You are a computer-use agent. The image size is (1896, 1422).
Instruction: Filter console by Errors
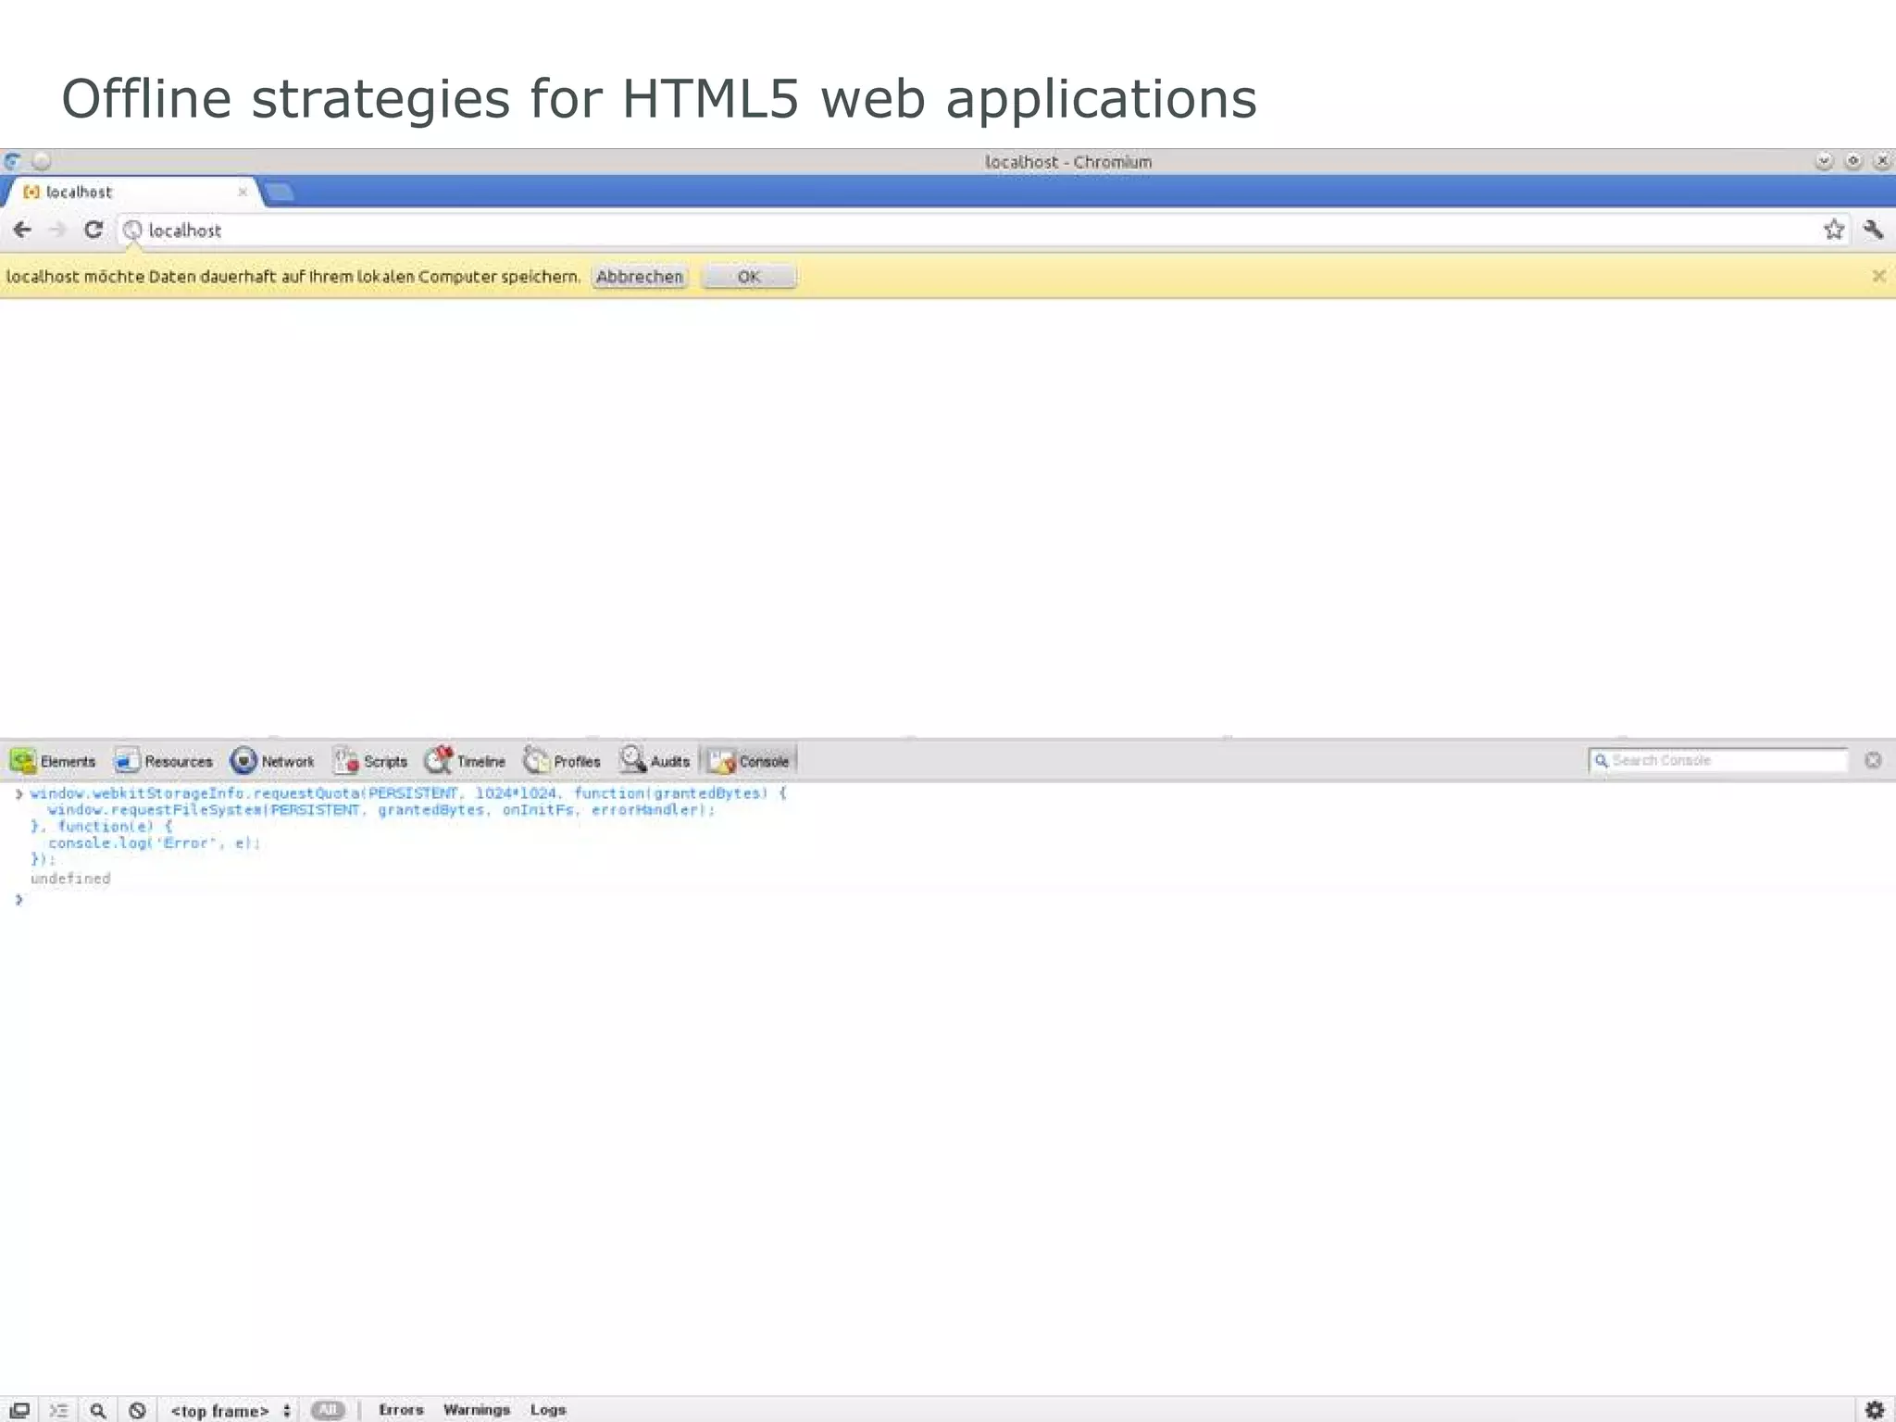click(x=401, y=1410)
